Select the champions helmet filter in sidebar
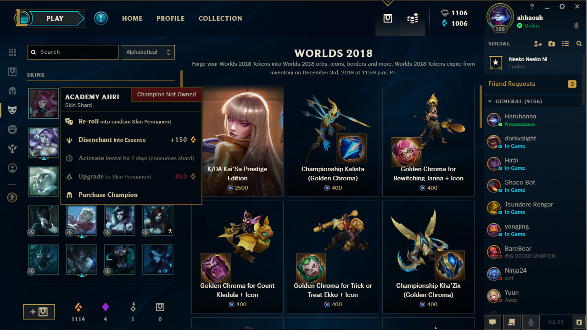This screenshot has height=330, width=587. (x=12, y=91)
